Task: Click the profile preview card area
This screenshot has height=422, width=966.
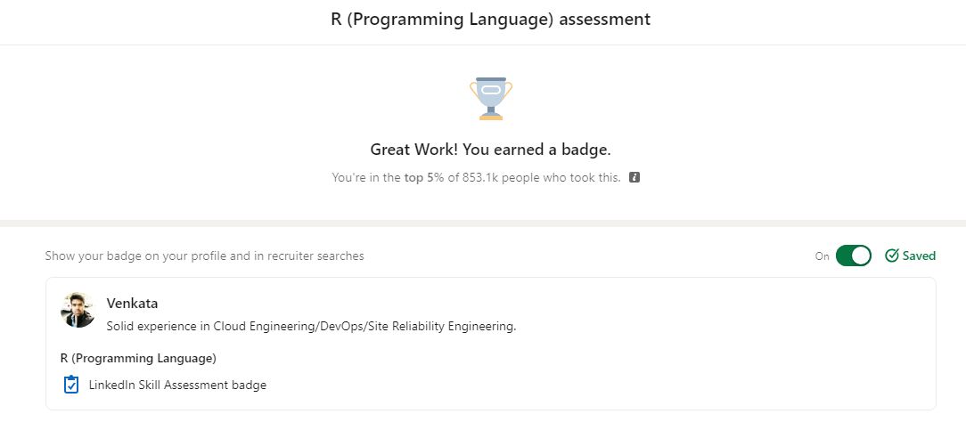Action: click(490, 344)
